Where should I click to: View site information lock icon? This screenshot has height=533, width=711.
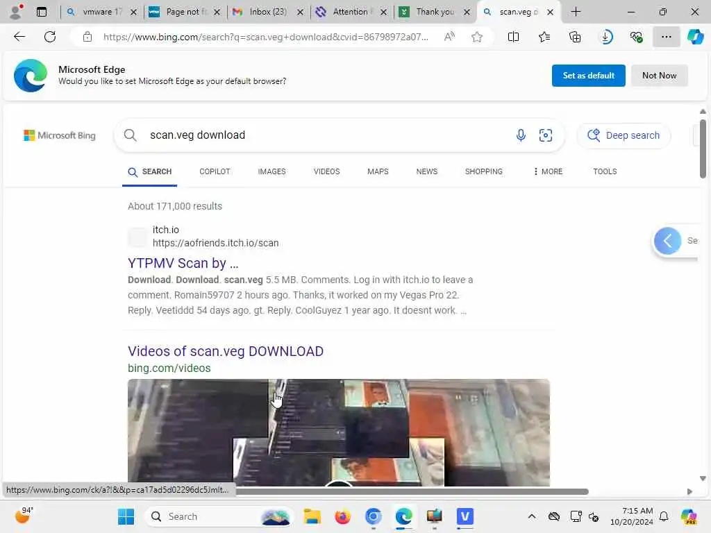point(87,37)
